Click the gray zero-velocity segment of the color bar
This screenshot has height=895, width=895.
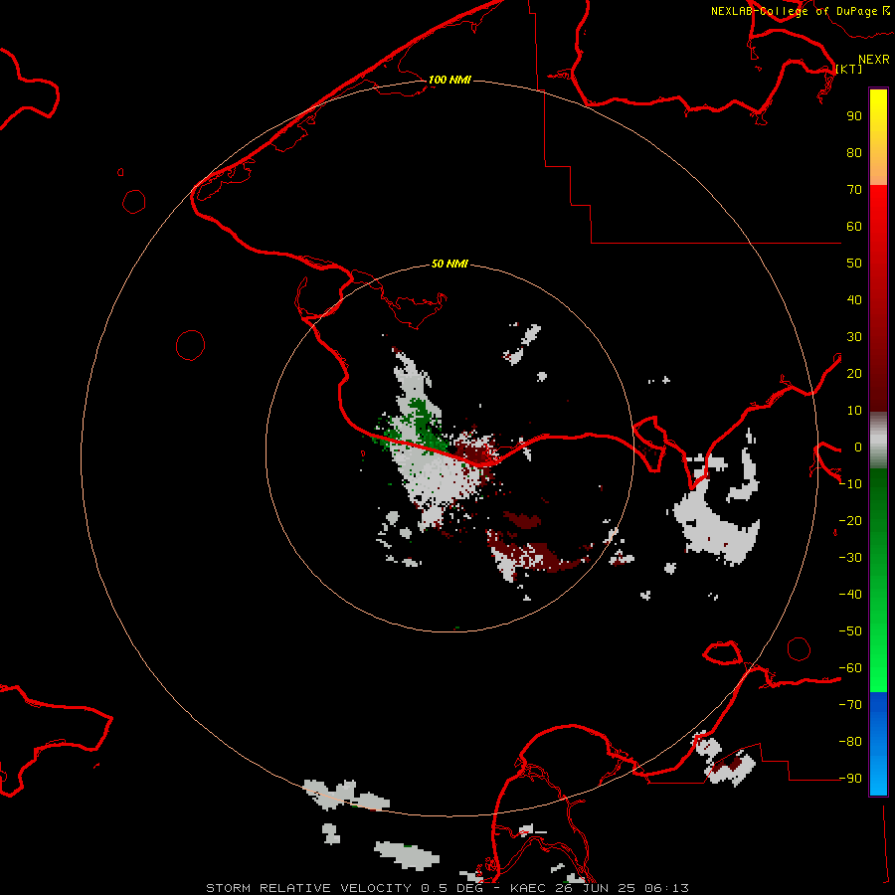[878, 441]
